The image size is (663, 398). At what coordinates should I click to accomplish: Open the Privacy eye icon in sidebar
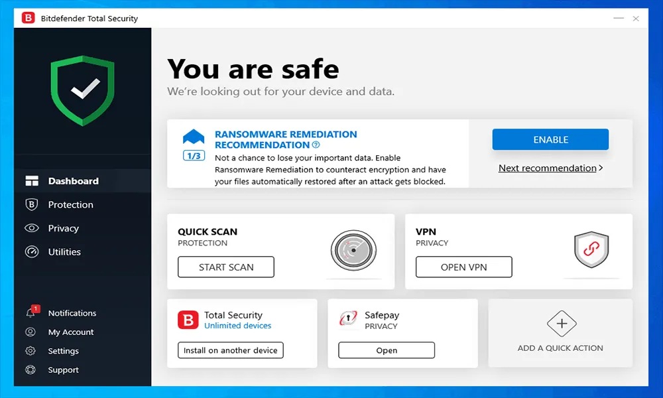pos(32,228)
